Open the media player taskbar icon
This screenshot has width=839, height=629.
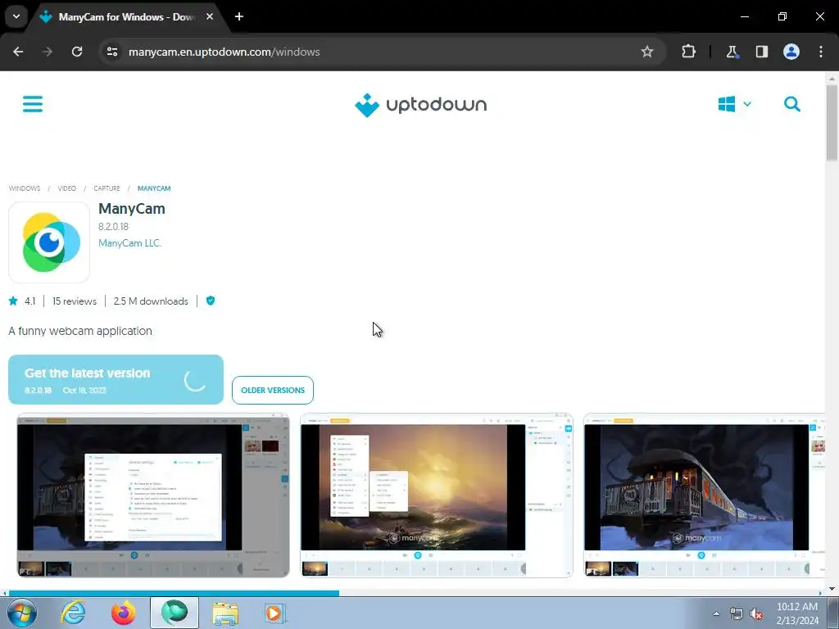click(275, 613)
